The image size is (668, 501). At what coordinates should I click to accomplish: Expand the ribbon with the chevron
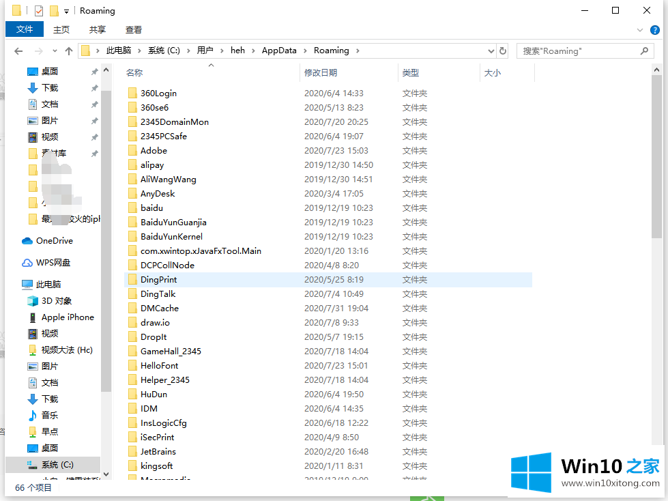[x=640, y=30]
